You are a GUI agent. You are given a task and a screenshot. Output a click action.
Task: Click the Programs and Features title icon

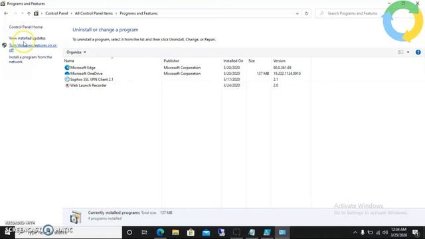pyautogui.click(x=3, y=4)
